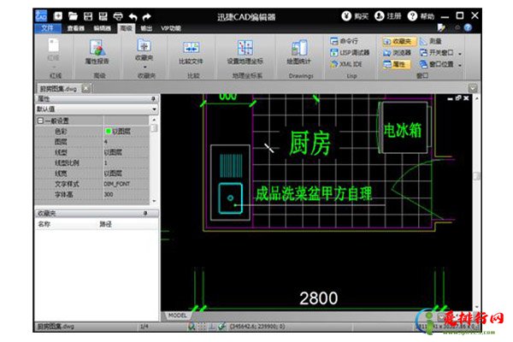Image resolution: width=513 pixels, height=342 pixels.
Task: Toggle the 属性 properties panel button
Action: tap(395, 64)
